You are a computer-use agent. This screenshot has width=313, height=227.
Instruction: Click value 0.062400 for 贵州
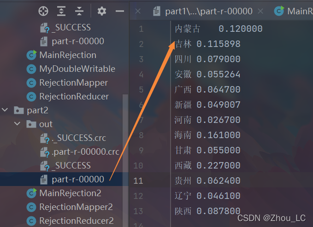219,180
